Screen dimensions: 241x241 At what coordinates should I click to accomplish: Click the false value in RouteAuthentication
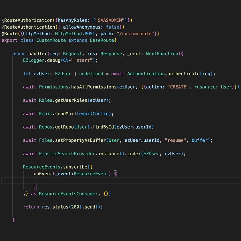click(x=113, y=27)
